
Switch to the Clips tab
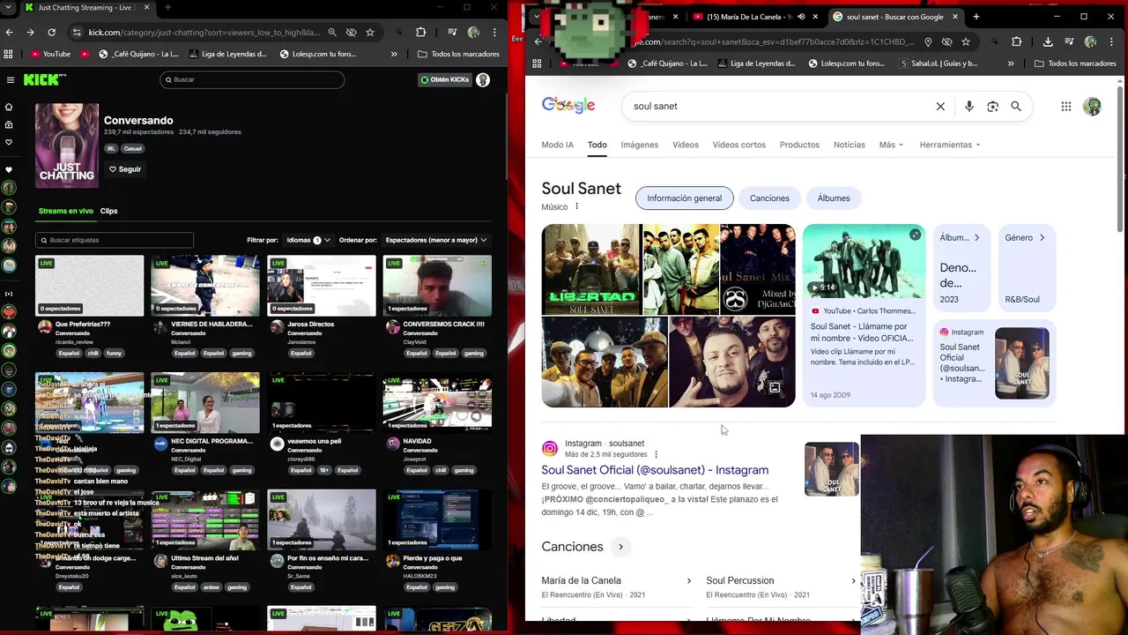pos(108,211)
